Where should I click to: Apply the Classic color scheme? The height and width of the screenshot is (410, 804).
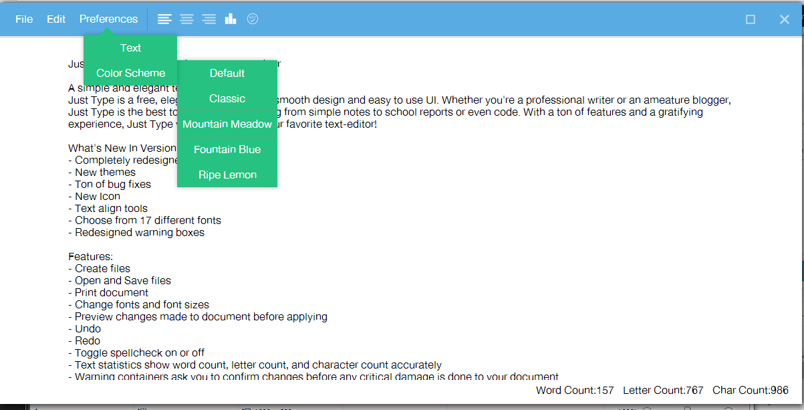227,98
